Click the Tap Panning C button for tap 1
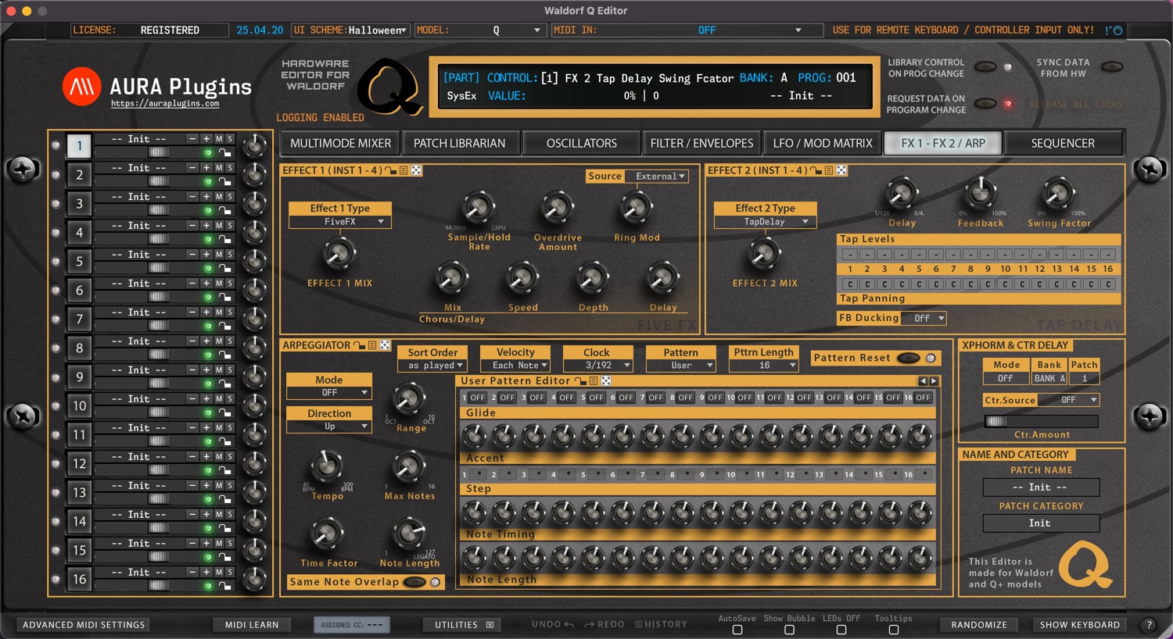 click(x=850, y=284)
